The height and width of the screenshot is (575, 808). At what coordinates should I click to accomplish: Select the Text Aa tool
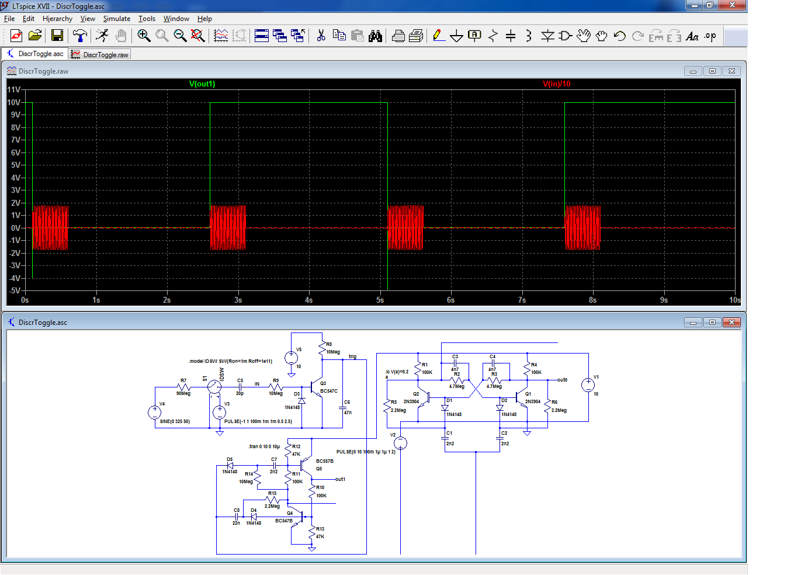(x=692, y=36)
